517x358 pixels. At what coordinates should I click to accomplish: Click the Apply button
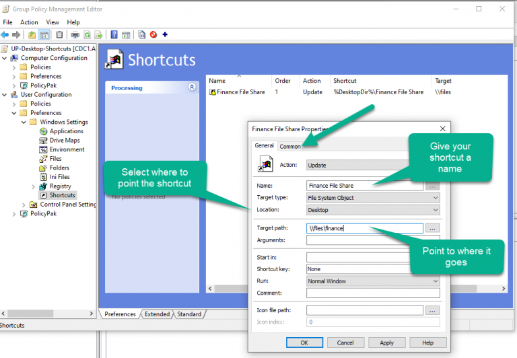click(387, 343)
